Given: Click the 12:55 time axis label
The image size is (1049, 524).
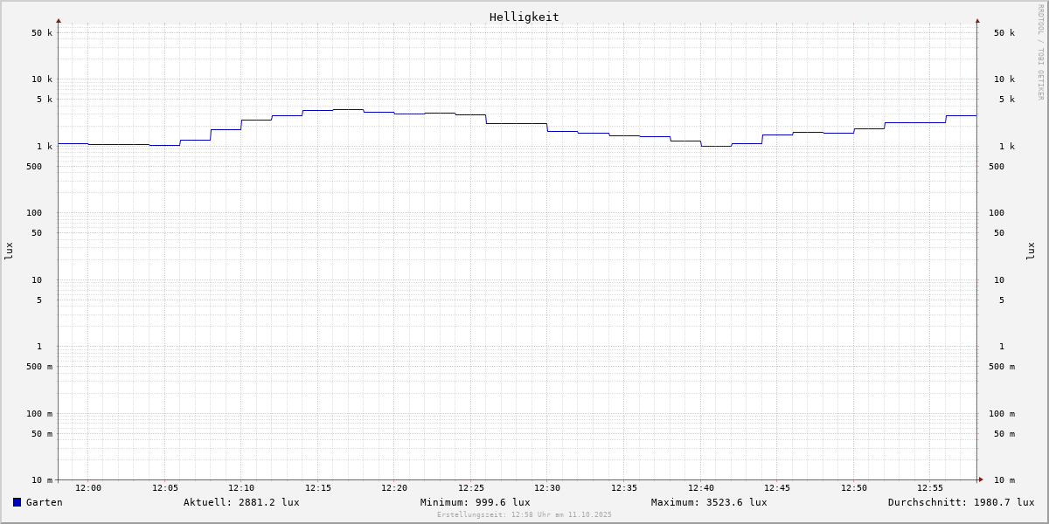Looking at the screenshot, I should (930, 488).
